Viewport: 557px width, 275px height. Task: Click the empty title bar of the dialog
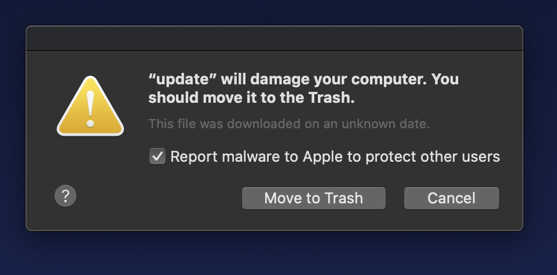(274, 38)
